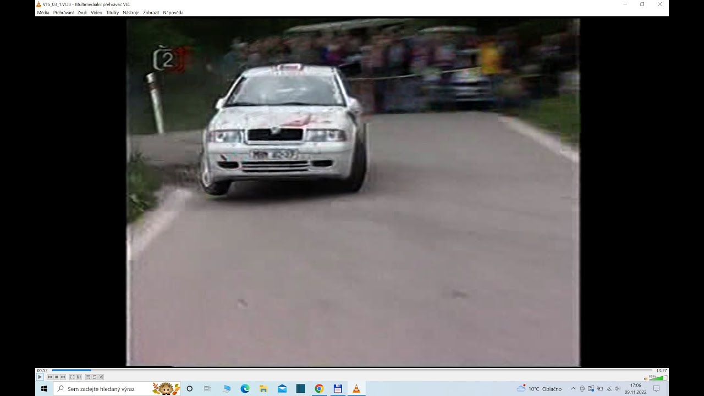This screenshot has height=396, width=704.
Task: Open the Windows Start menu
Action: 44,388
